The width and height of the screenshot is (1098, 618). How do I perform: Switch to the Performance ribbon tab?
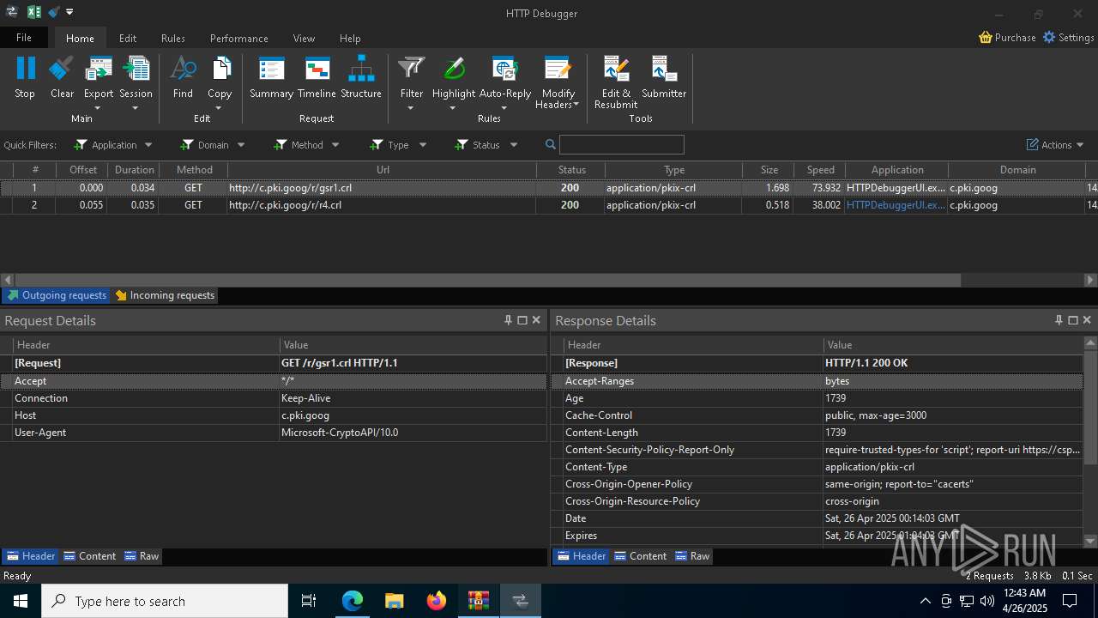point(239,38)
